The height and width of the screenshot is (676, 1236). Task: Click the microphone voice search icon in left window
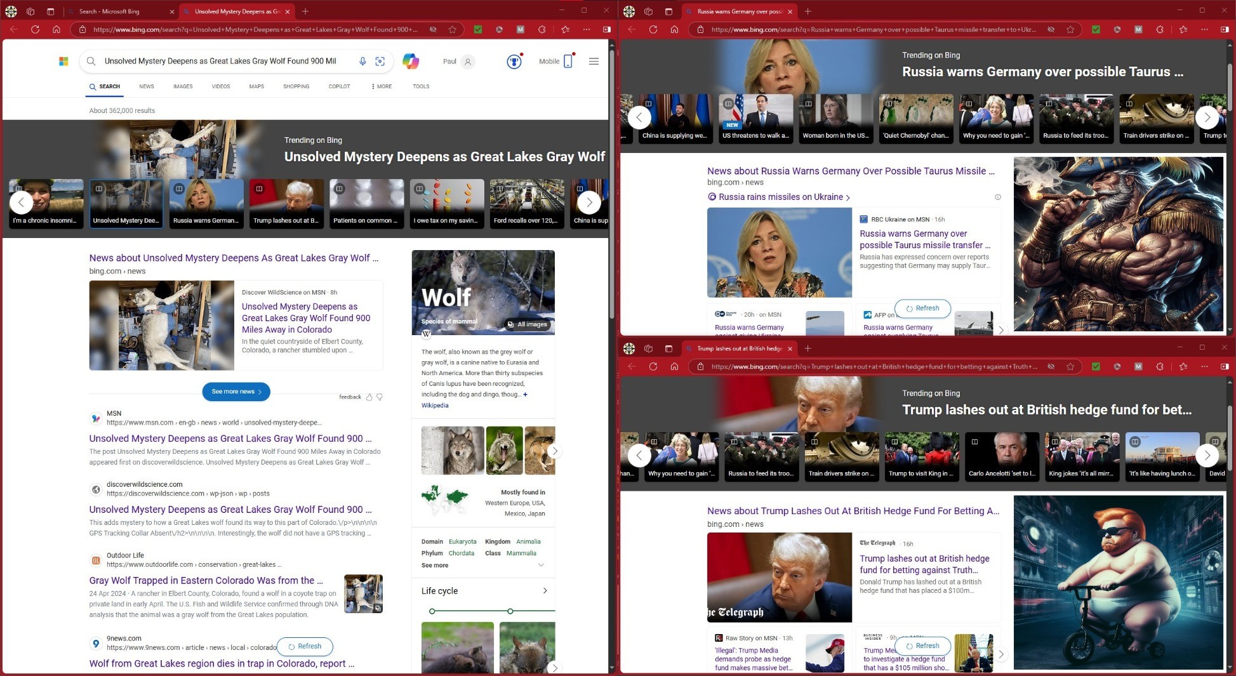[362, 61]
